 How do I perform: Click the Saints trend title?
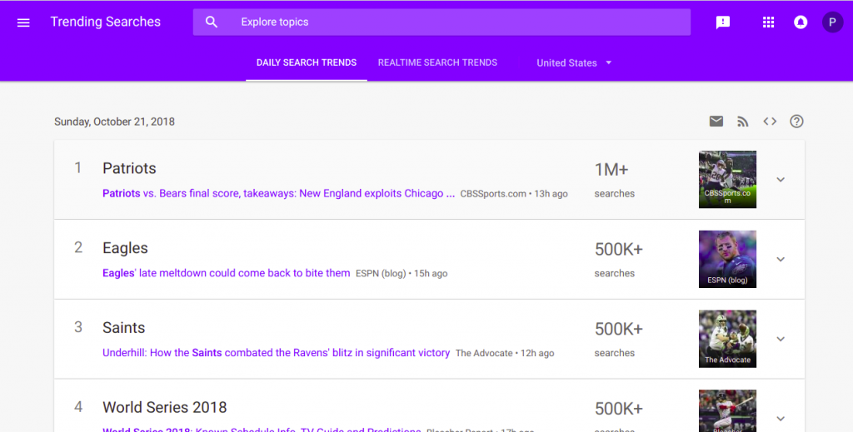[x=124, y=328]
